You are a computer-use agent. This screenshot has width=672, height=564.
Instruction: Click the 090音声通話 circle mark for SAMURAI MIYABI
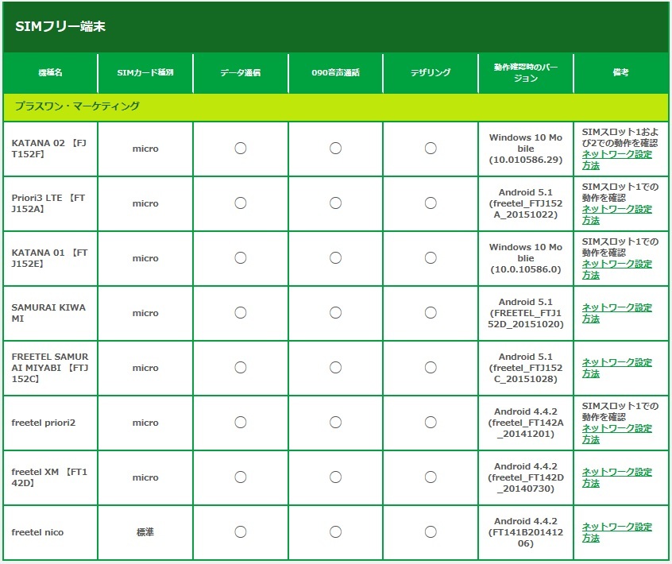click(335, 368)
